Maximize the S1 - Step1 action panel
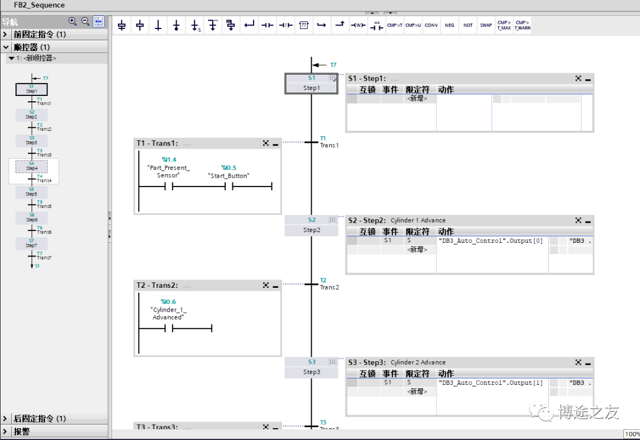640x440 pixels. (578, 78)
